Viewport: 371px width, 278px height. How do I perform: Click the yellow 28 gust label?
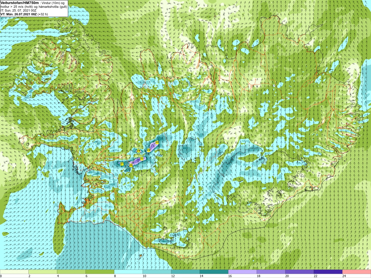pos(139,151)
